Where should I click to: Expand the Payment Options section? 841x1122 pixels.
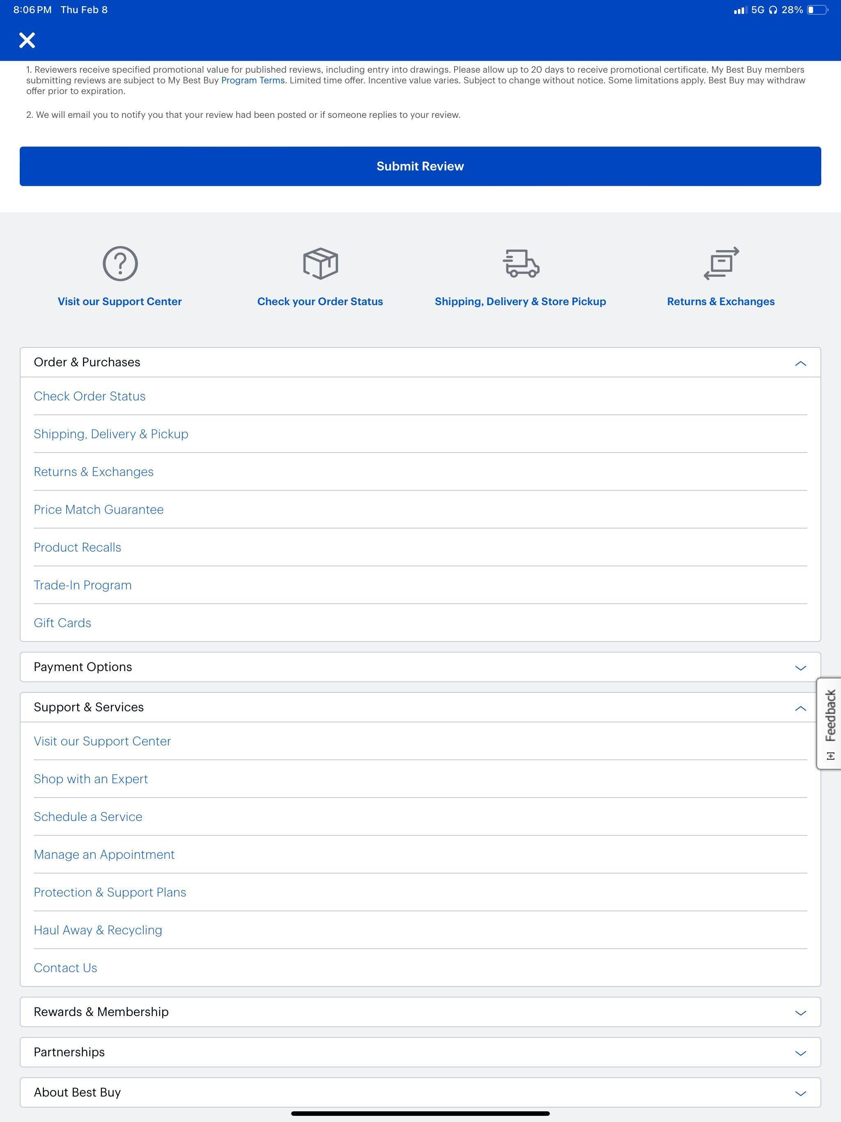point(800,667)
